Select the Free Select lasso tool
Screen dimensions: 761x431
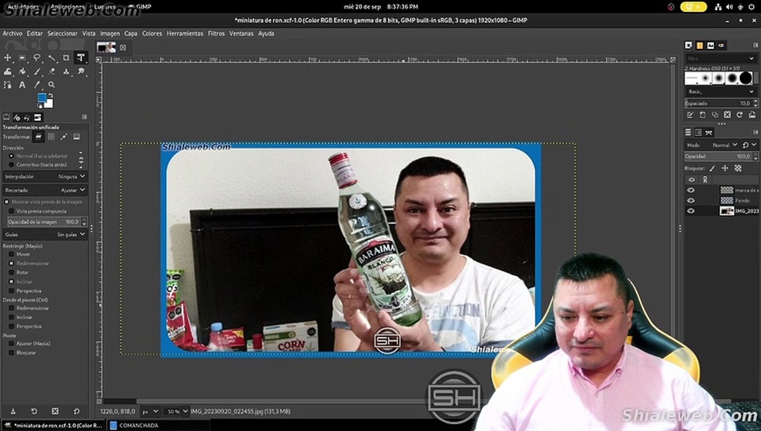click(36, 58)
